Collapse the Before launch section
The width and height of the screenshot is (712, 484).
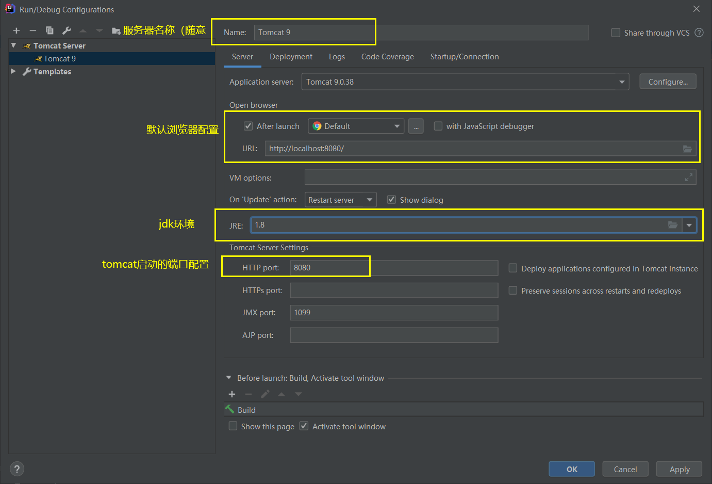[x=228, y=378]
